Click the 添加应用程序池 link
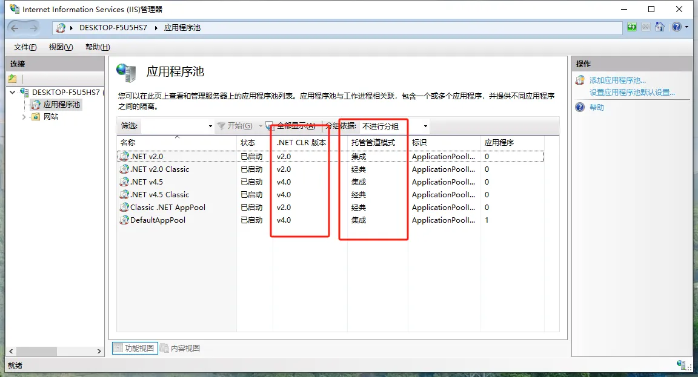Image resolution: width=698 pixels, height=377 pixels. coord(617,80)
